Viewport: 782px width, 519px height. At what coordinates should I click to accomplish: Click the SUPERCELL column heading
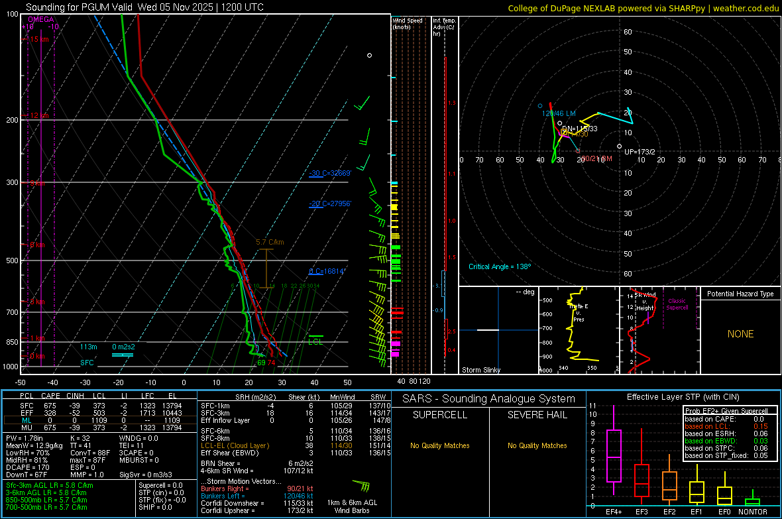click(440, 415)
